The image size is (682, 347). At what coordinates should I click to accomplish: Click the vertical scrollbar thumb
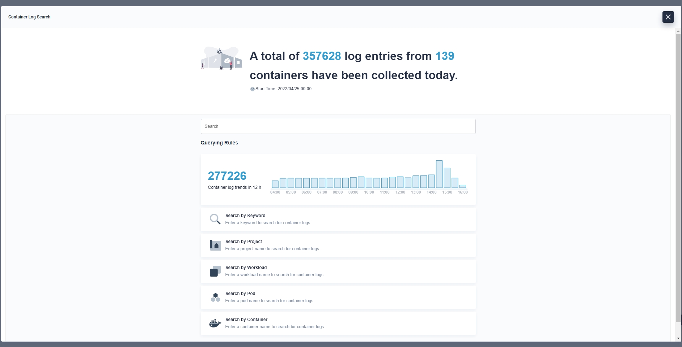(678, 177)
